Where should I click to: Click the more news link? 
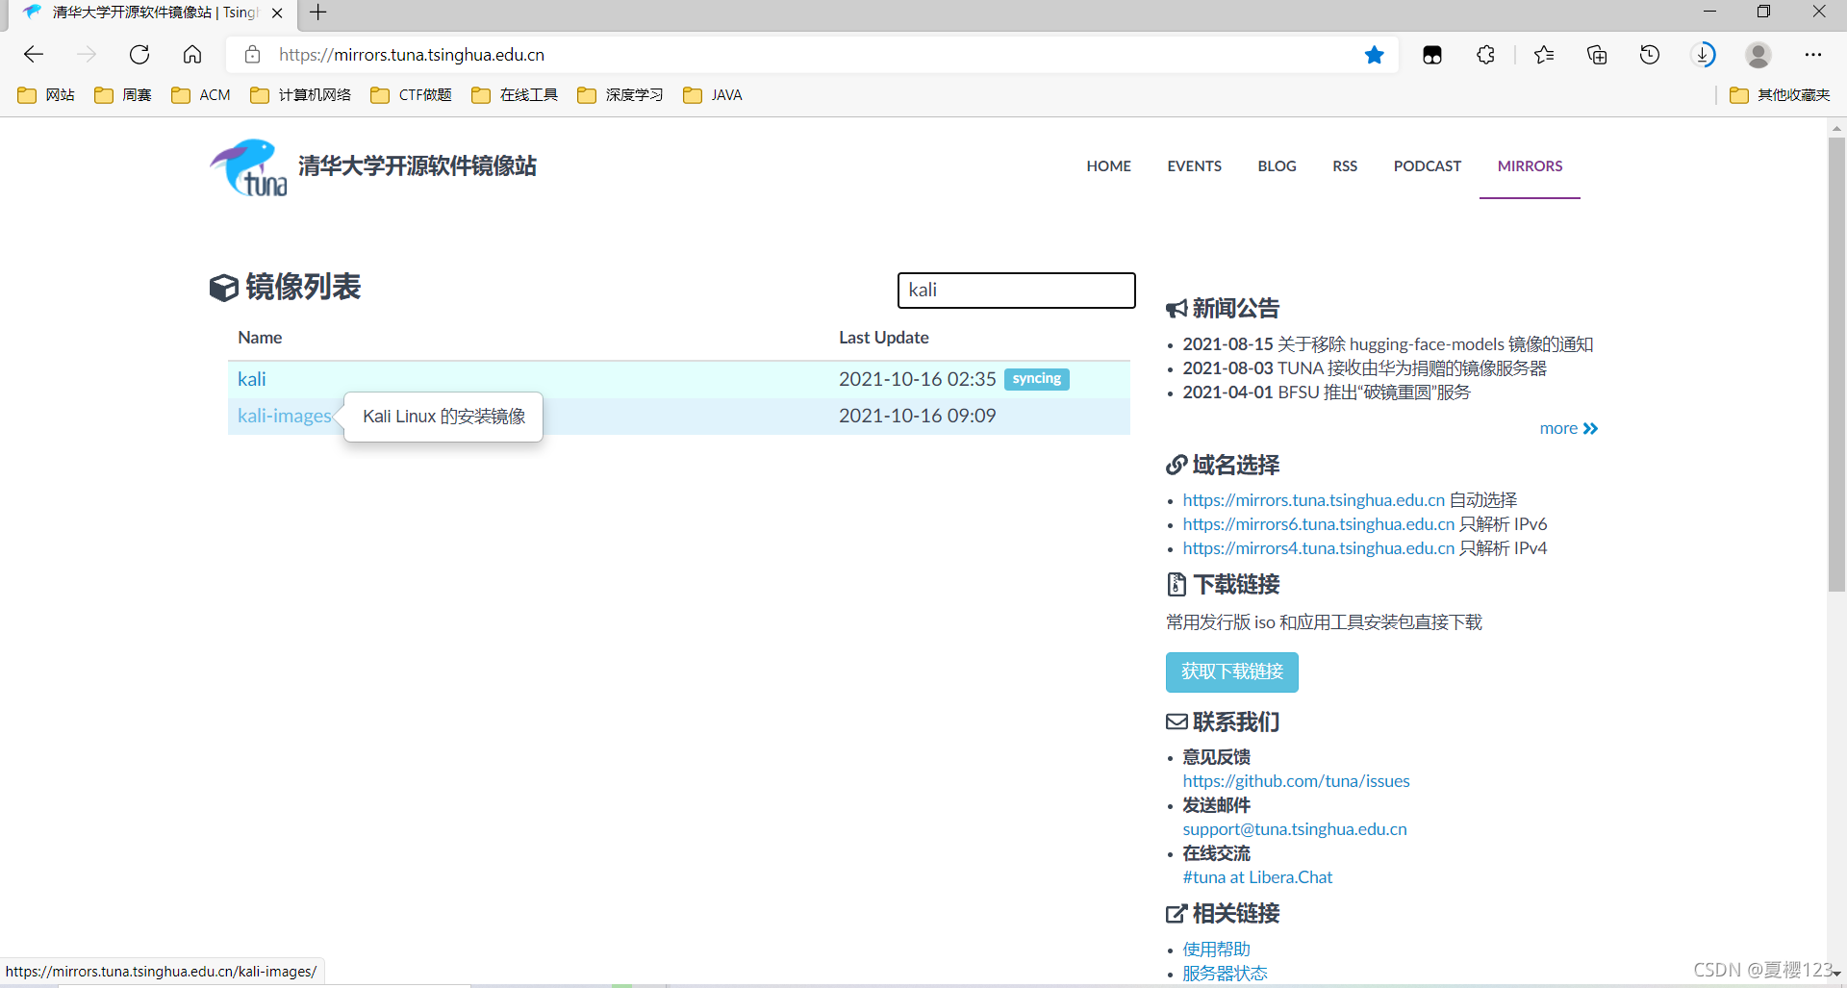tap(1568, 428)
